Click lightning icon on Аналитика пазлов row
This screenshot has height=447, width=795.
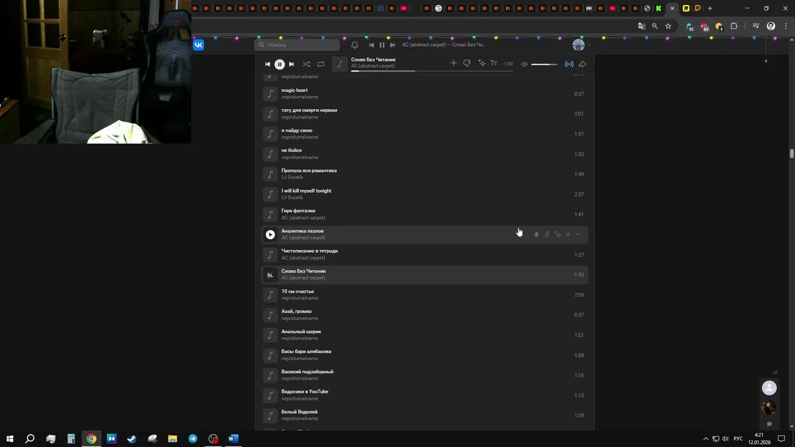[x=547, y=234]
